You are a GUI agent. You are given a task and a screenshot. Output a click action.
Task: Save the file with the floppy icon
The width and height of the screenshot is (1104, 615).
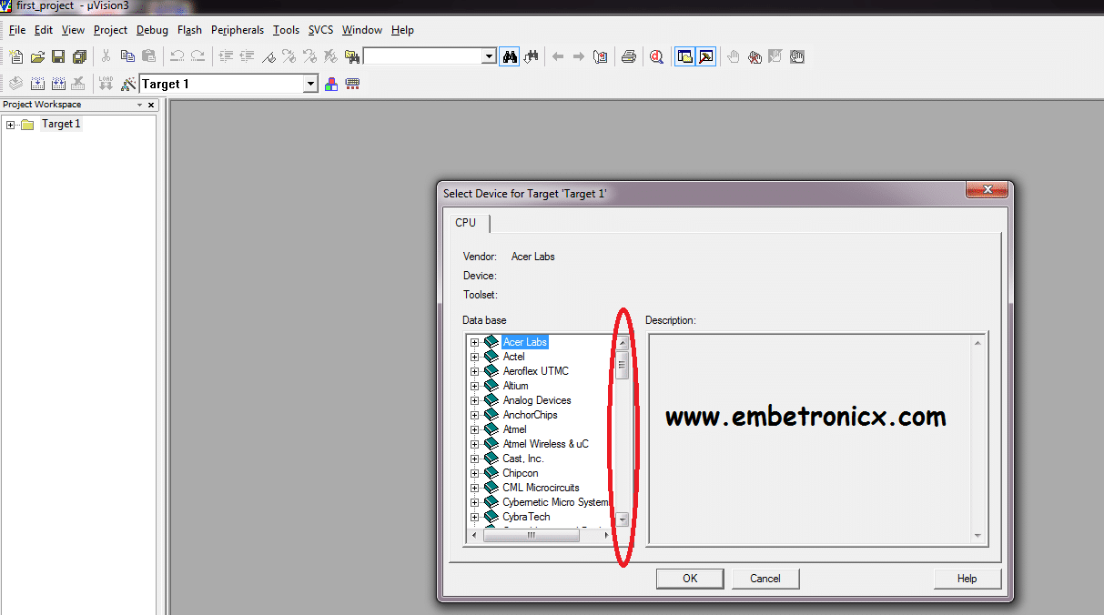click(x=58, y=56)
